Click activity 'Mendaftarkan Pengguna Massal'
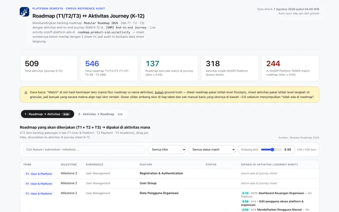The width and height of the screenshot is (339, 212). coord(279,210)
